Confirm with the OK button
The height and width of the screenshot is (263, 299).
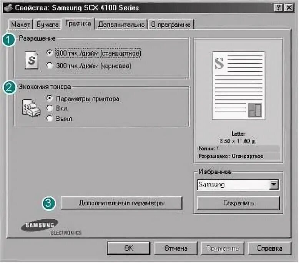pos(128,248)
